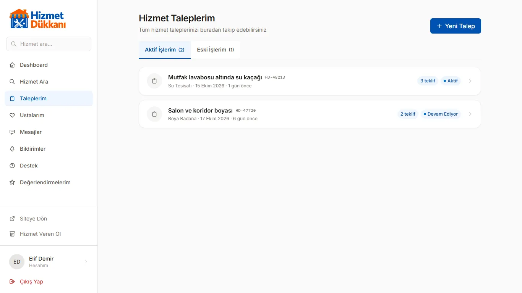This screenshot has width=522, height=293.
Task: Switch to Aktif İşlerim tab
Action: 165,50
